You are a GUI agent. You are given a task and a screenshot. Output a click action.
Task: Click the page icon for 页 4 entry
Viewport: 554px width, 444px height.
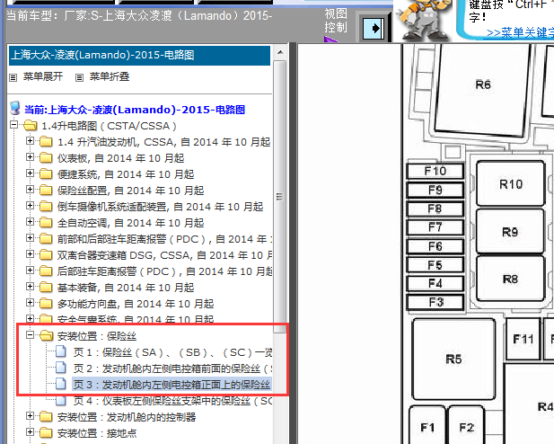61,401
